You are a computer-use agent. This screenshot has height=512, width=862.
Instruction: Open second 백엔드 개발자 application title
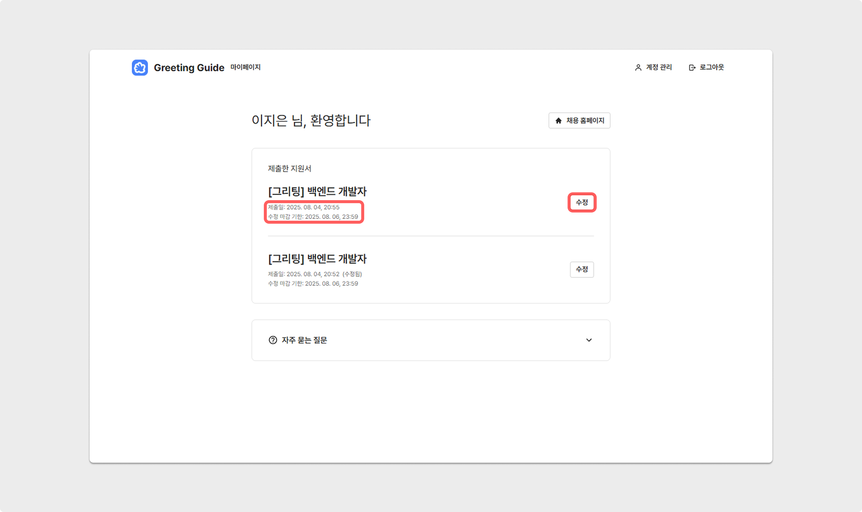point(317,259)
